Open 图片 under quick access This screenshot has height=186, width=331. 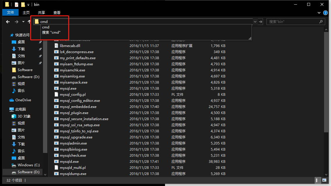tap(21, 63)
